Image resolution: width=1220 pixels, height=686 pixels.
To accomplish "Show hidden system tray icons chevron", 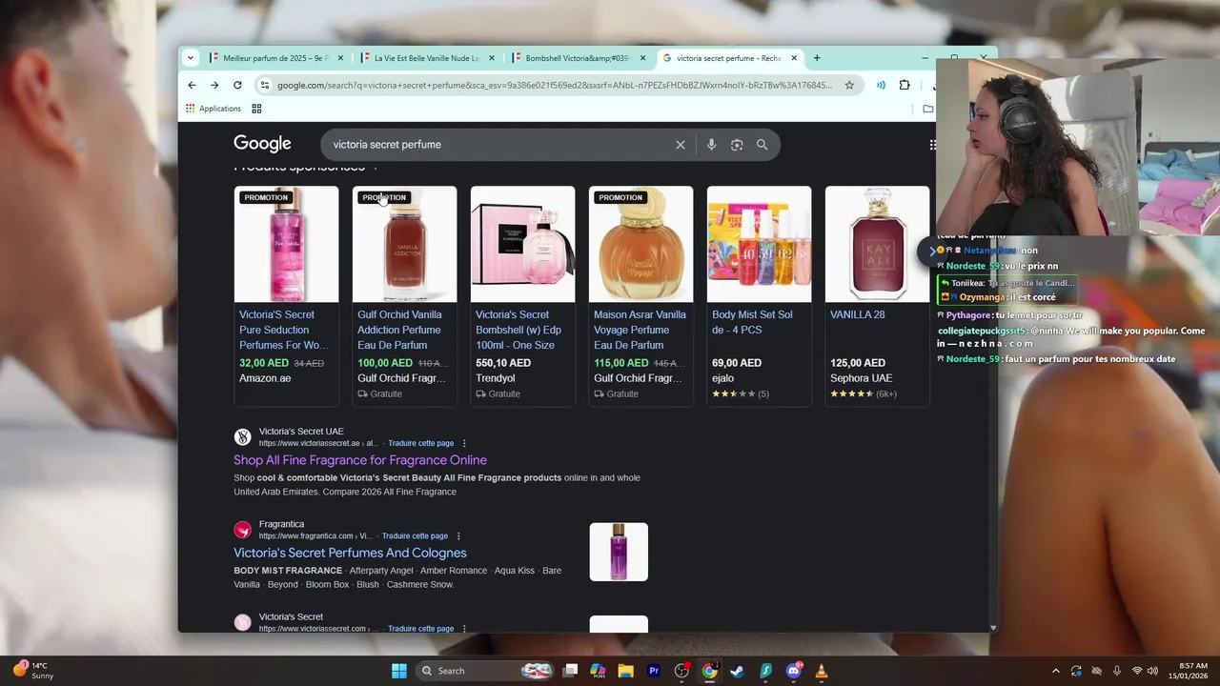I will click(1055, 671).
